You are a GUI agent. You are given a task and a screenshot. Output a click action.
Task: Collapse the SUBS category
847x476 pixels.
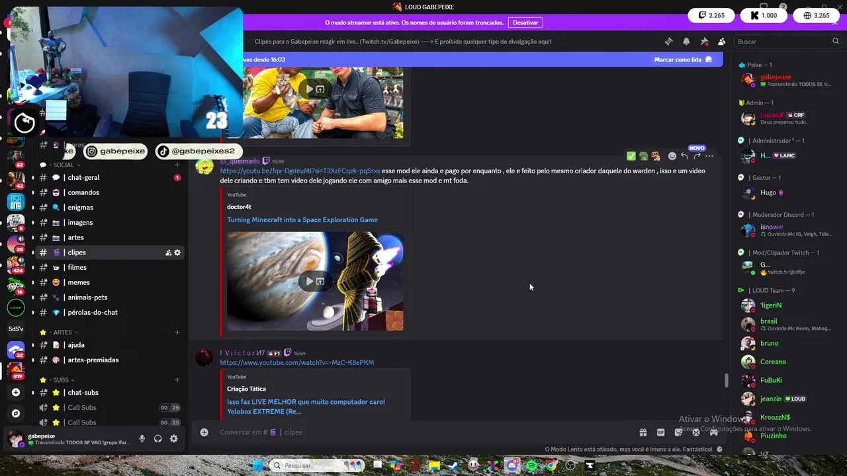click(x=61, y=380)
